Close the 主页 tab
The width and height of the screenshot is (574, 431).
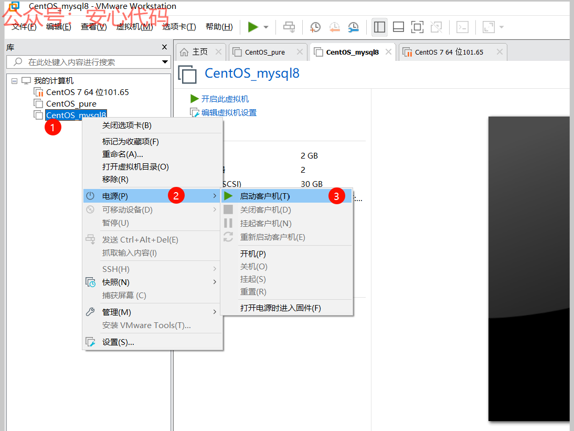pyautogui.click(x=219, y=52)
